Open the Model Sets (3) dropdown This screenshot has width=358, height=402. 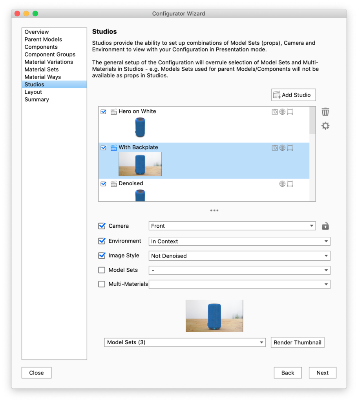[x=185, y=342]
